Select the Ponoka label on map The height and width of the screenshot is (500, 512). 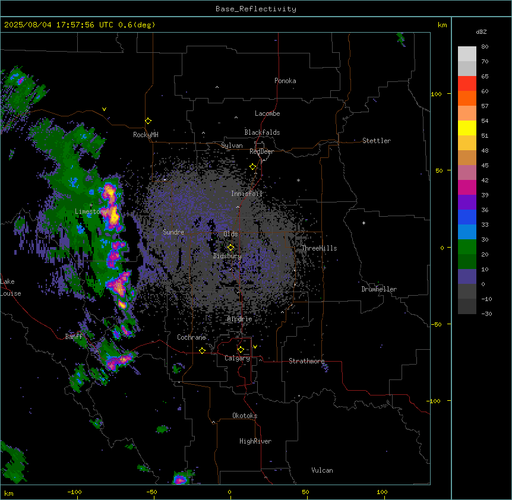coord(285,81)
